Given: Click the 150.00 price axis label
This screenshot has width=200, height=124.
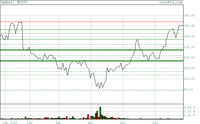Looking at the screenshot, I should click(189, 26).
